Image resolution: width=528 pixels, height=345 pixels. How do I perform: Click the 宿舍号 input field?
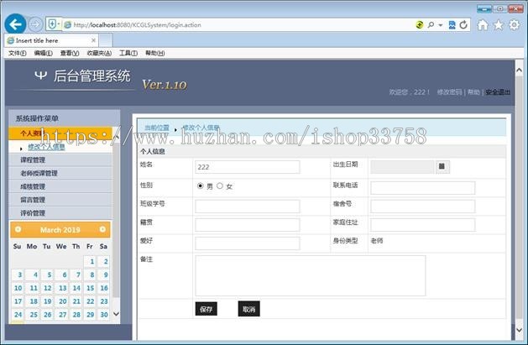422,206
